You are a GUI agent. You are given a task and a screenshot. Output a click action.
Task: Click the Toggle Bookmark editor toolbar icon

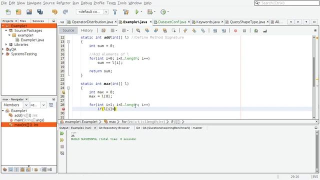(x=203, y=30)
